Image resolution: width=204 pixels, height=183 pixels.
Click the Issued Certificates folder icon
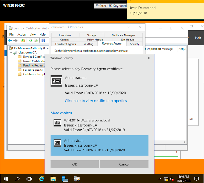[x=20, y=61]
